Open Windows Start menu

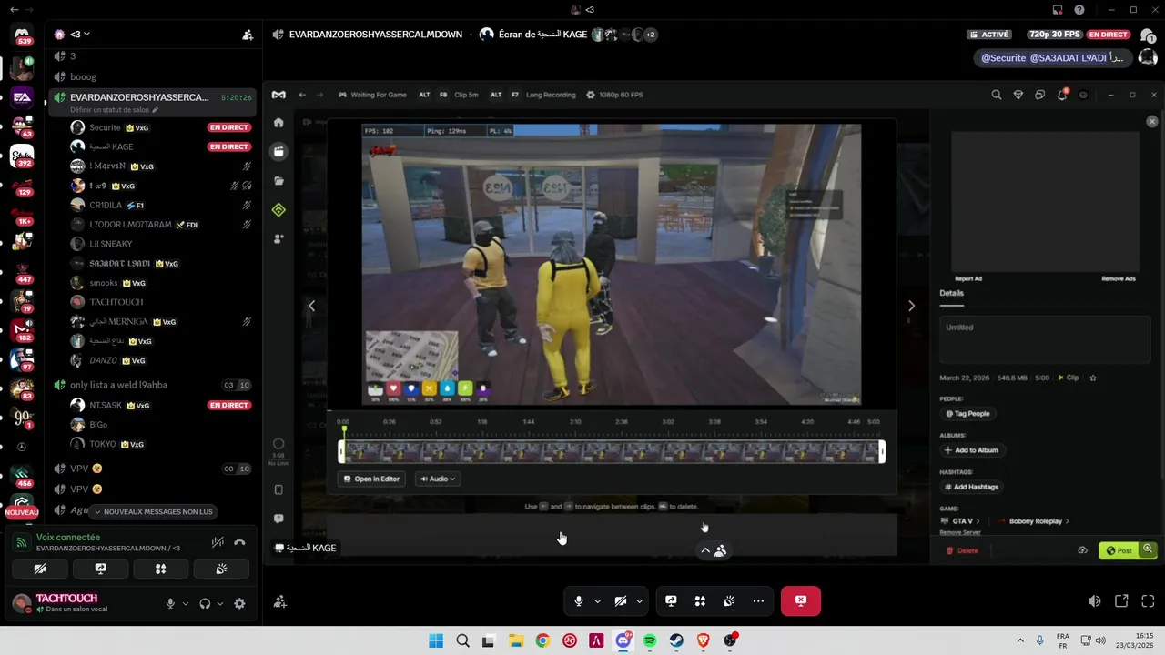point(436,640)
